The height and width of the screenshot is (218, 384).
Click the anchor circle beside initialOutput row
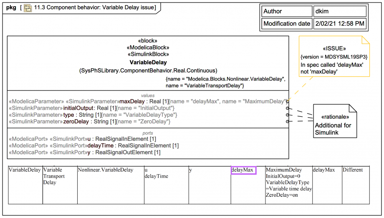[x=288, y=108]
